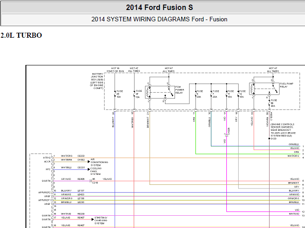Click the S120 splice point
Screen dimensions: 305x228
pyautogui.click(x=269, y=138)
